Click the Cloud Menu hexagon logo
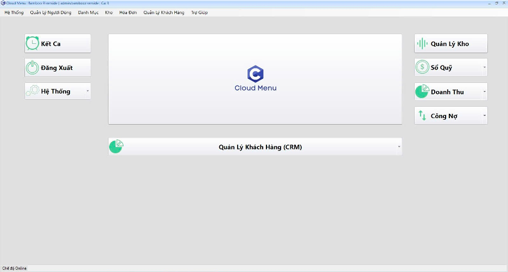This screenshot has width=508, height=272. [255, 74]
